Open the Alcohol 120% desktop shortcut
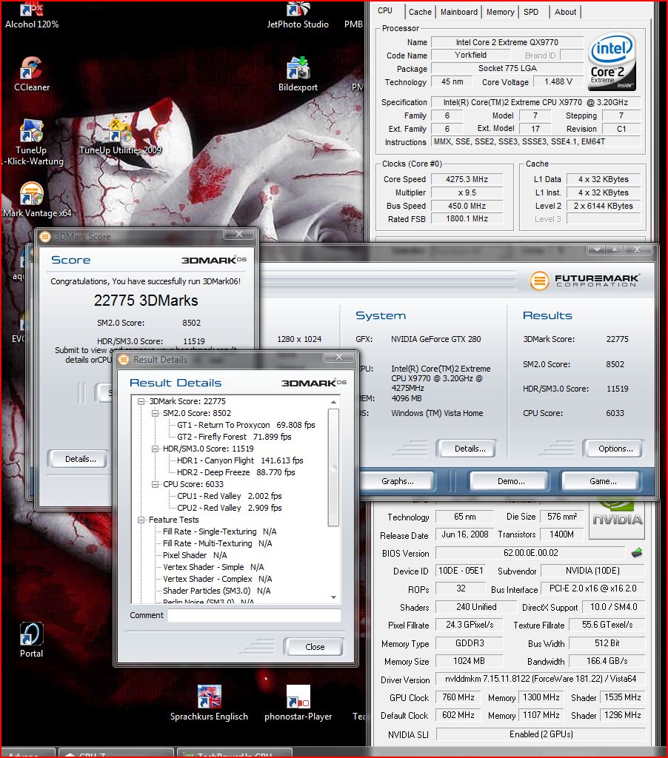The width and height of the screenshot is (668, 758). point(32,15)
